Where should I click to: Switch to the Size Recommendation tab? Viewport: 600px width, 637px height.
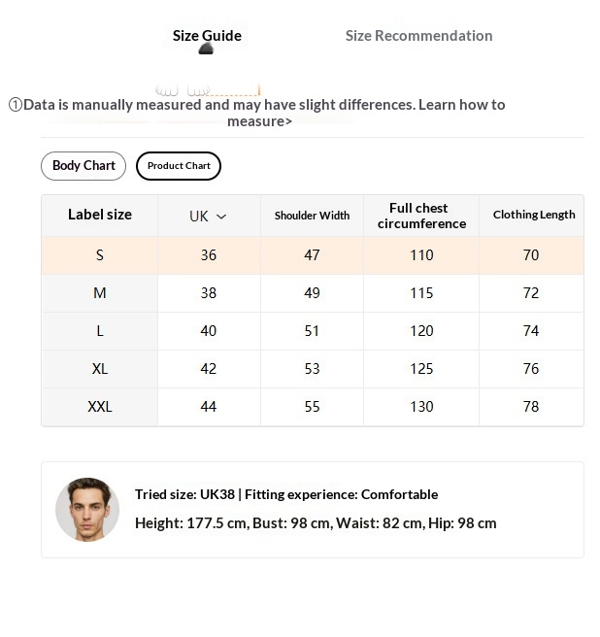pos(418,36)
